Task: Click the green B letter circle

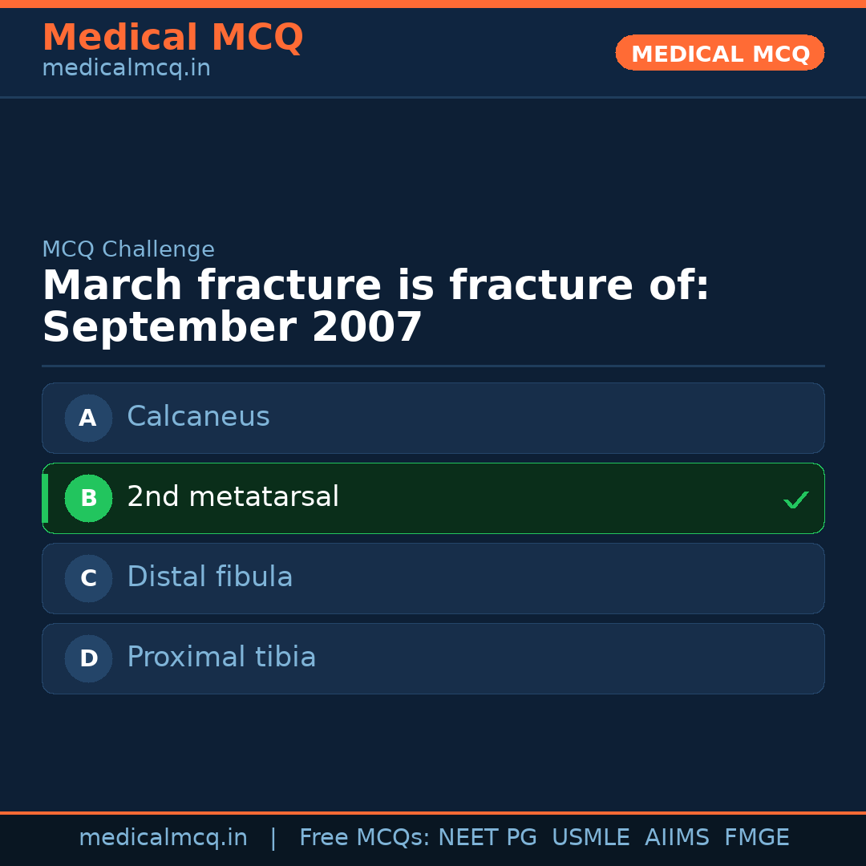Action: 88,498
